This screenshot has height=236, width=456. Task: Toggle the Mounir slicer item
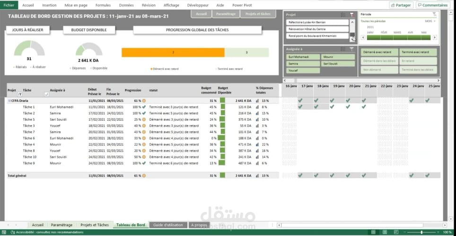[338, 57]
